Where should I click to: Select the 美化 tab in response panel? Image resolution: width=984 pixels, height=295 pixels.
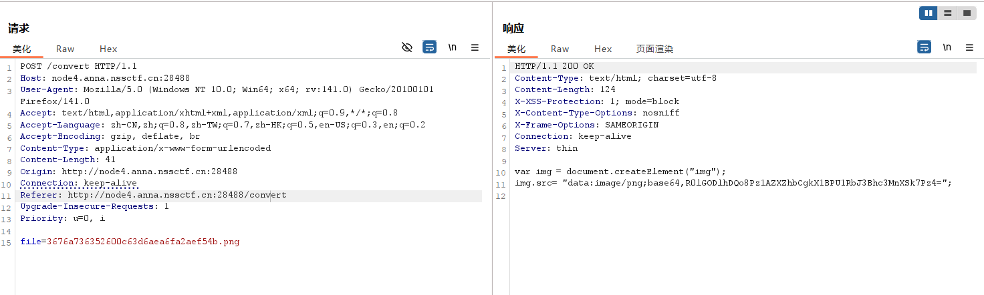pos(517,49)
